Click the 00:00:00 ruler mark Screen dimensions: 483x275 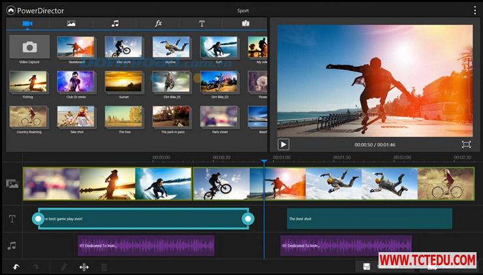(x=161, y=157)
